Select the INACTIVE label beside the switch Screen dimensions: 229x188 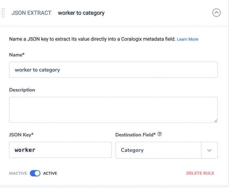(18, 173)
